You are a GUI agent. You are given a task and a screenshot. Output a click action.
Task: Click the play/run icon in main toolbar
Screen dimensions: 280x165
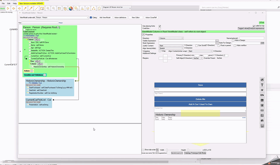8,8
